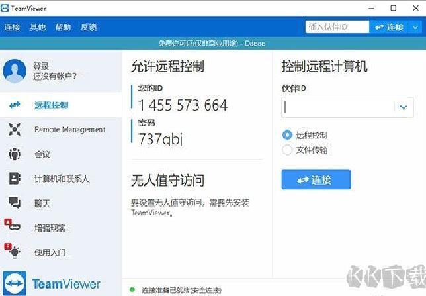Open the 会议 section
Image resolution: width=426 pixels, height=296 pixels.
61,154
